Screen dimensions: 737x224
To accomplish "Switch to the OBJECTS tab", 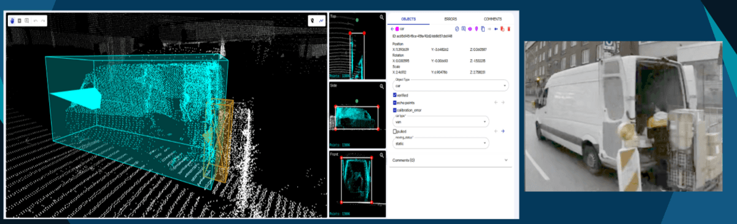I will pos(408,19).
